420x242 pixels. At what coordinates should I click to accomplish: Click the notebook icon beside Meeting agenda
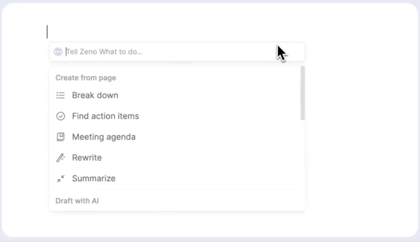pos(60,137)
